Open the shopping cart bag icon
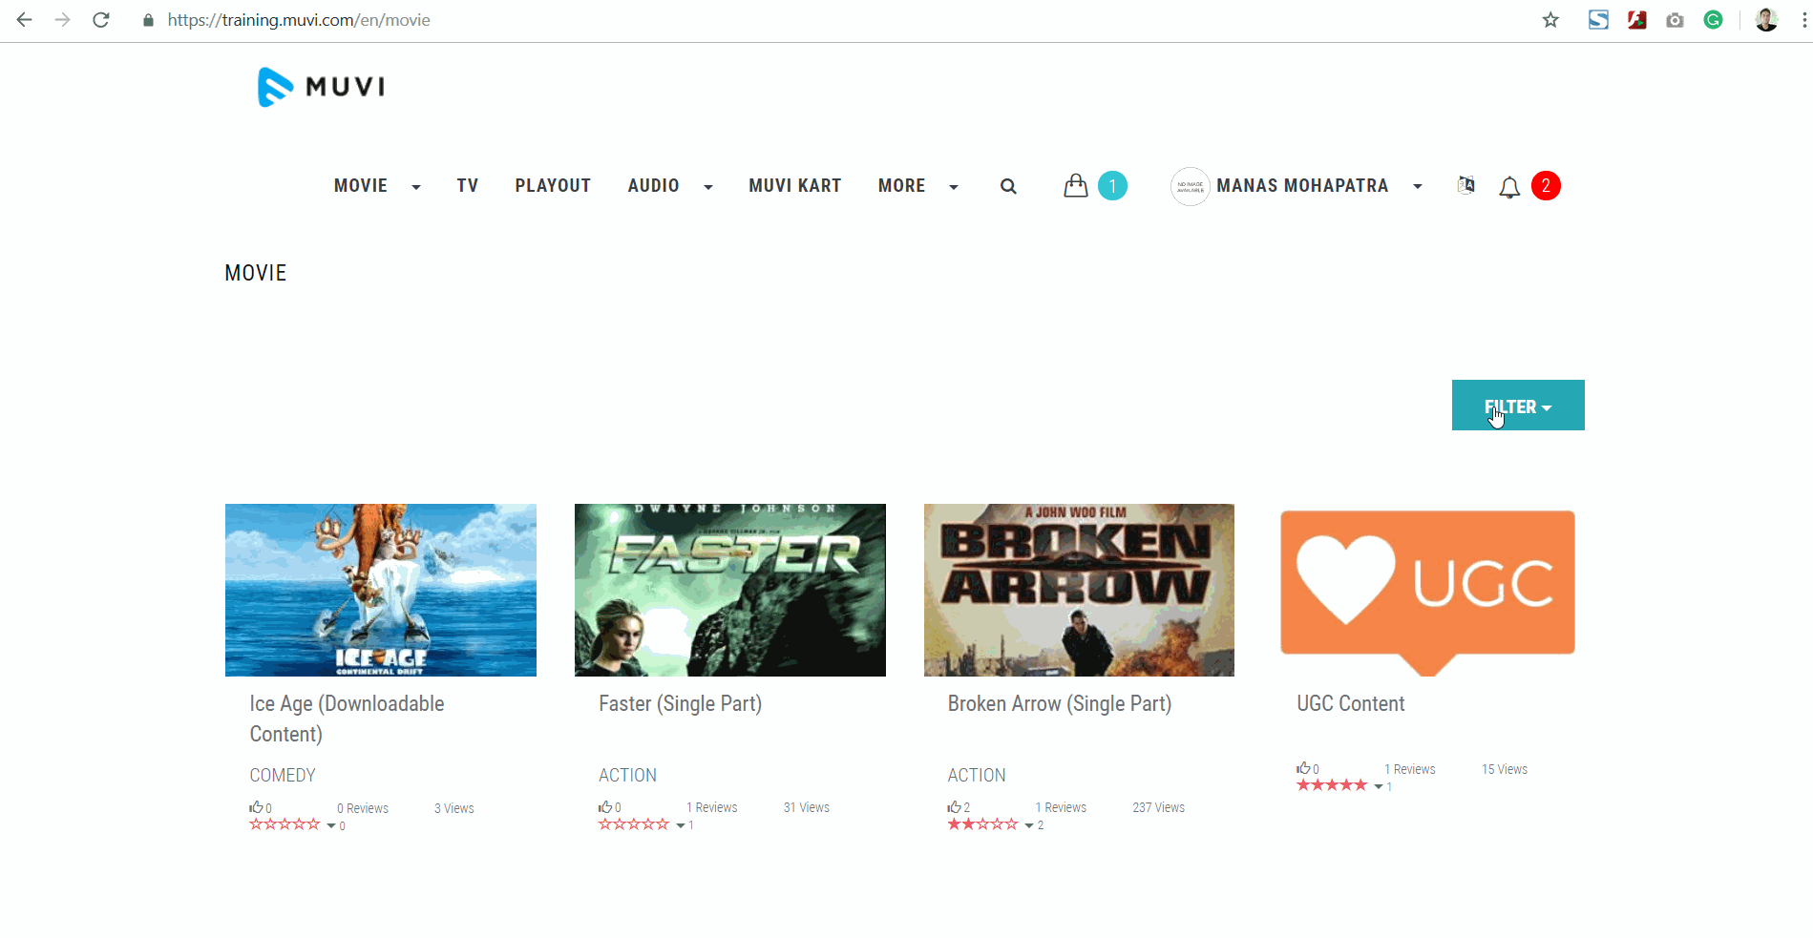Viewport: 1813px width, 938px height. [1076, 185]
